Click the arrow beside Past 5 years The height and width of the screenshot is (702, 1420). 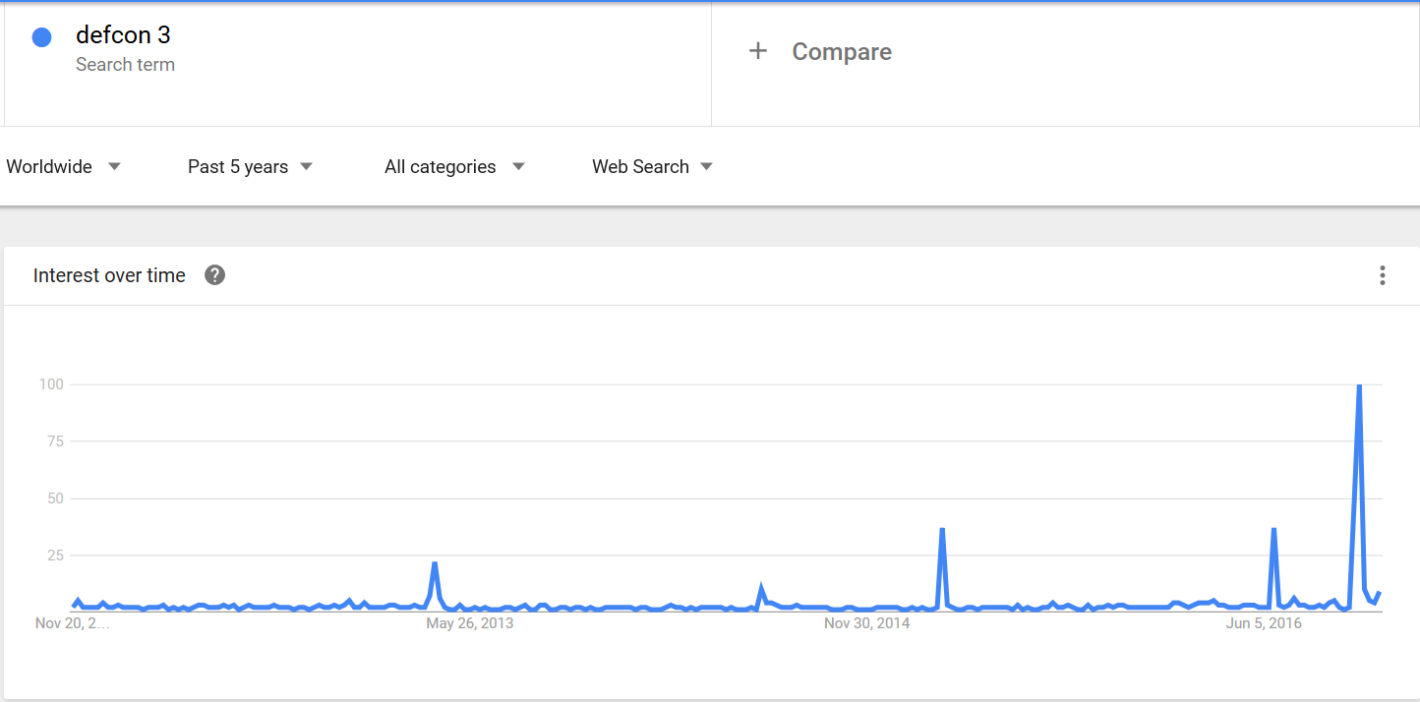click(x=306, y=166)
